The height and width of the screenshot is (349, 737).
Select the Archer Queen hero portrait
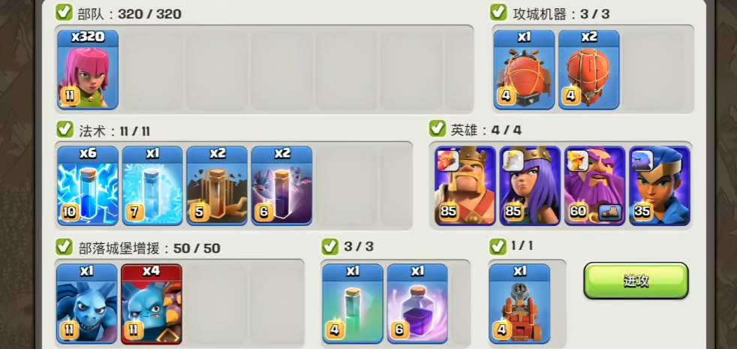click(x=530, y=186)
